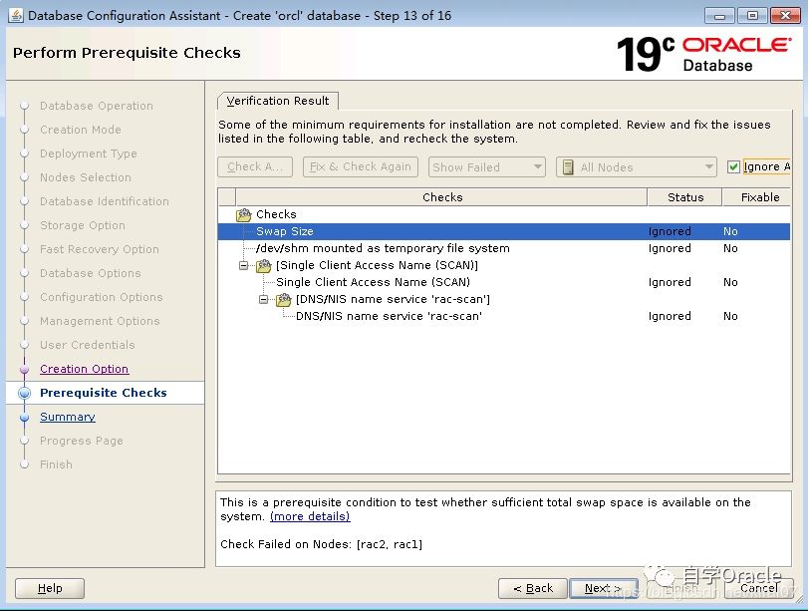Toggle the Ignore All checkbox
808x611 pixels.
coord(733,167)
